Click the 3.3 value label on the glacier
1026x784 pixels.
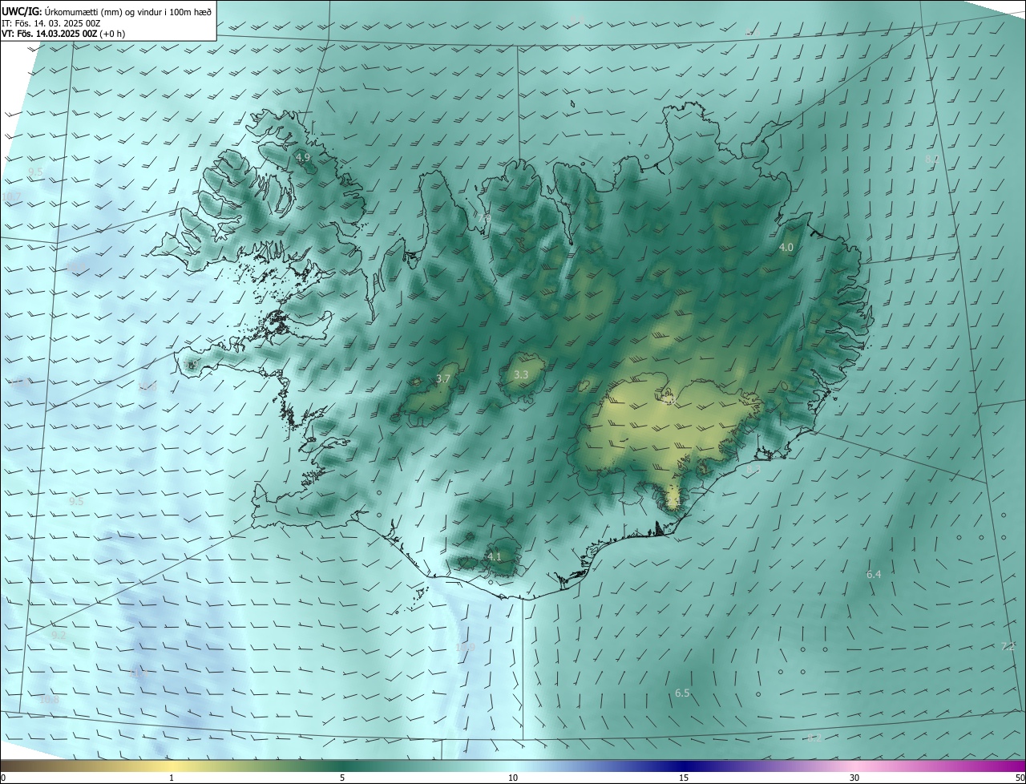click(521, 375)
